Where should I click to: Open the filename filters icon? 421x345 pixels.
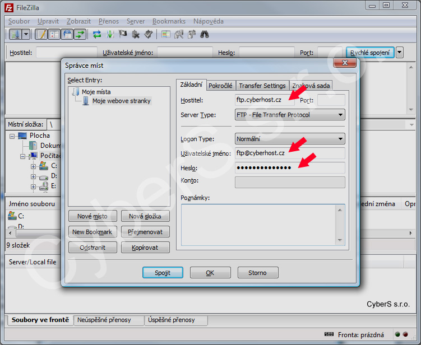(166, 34)
